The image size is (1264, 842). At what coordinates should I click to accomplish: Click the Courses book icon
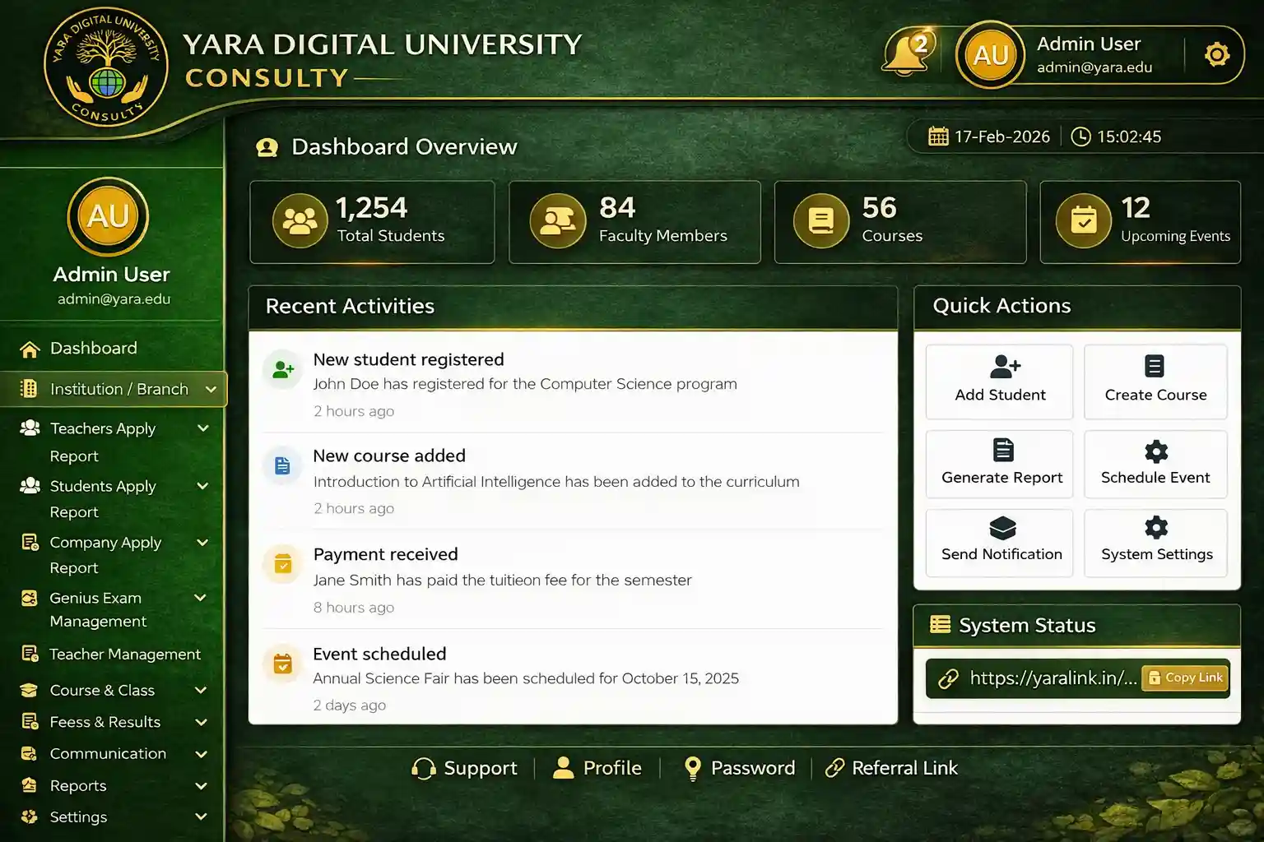click(x=820, y=221)
